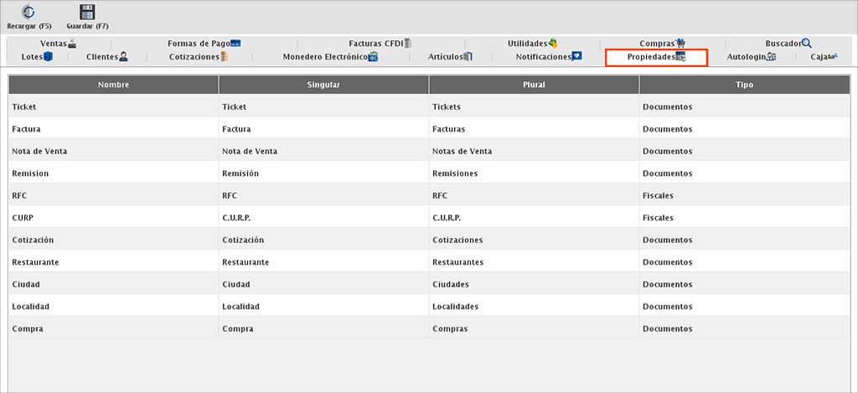Viewport: 858px width, 393px height.
Task: Select the Plural cell showing Cotizaciones
Action: (533, 240)
